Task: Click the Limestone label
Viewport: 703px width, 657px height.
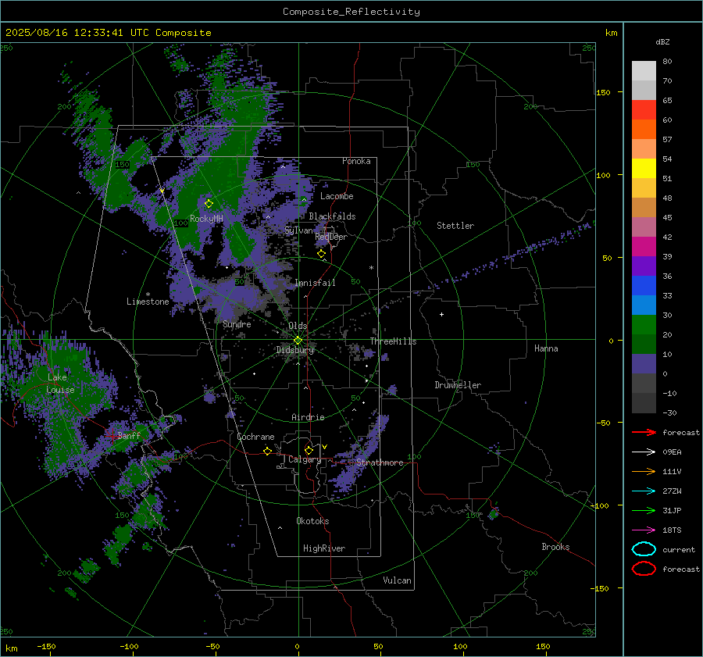Action: tap(148, 302)
